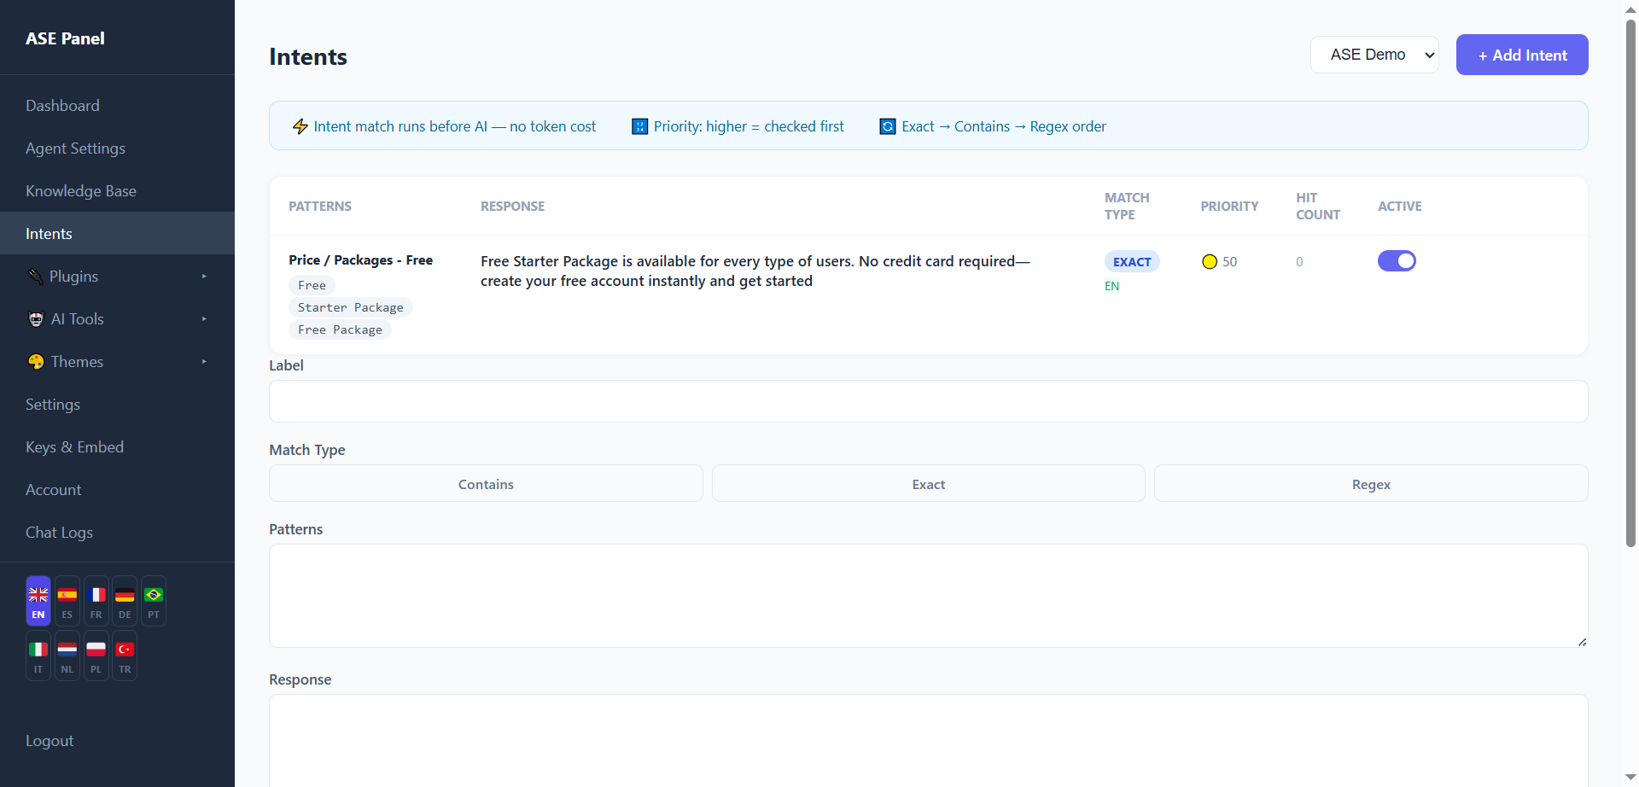Open Agent Settings page
The height and width of the screenshot is (787, 1639).
pyautogui.click(x=117, y=149)
